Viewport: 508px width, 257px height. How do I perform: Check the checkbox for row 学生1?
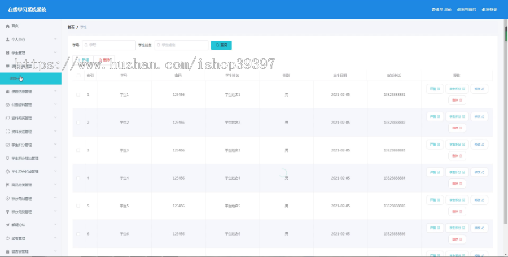[x=78, y=95]
